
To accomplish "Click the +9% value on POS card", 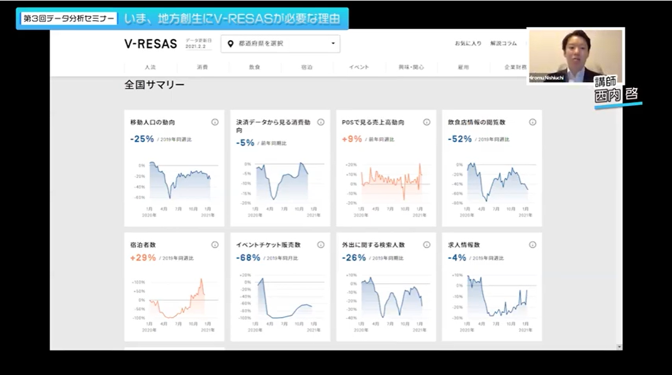I will click(x=352, y=139).
